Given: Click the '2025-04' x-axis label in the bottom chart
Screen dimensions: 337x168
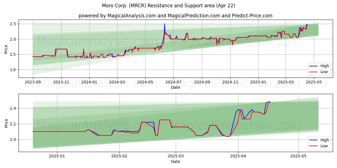Looking at the screenshot, I should pyautogui.click(x=238, y=156).
